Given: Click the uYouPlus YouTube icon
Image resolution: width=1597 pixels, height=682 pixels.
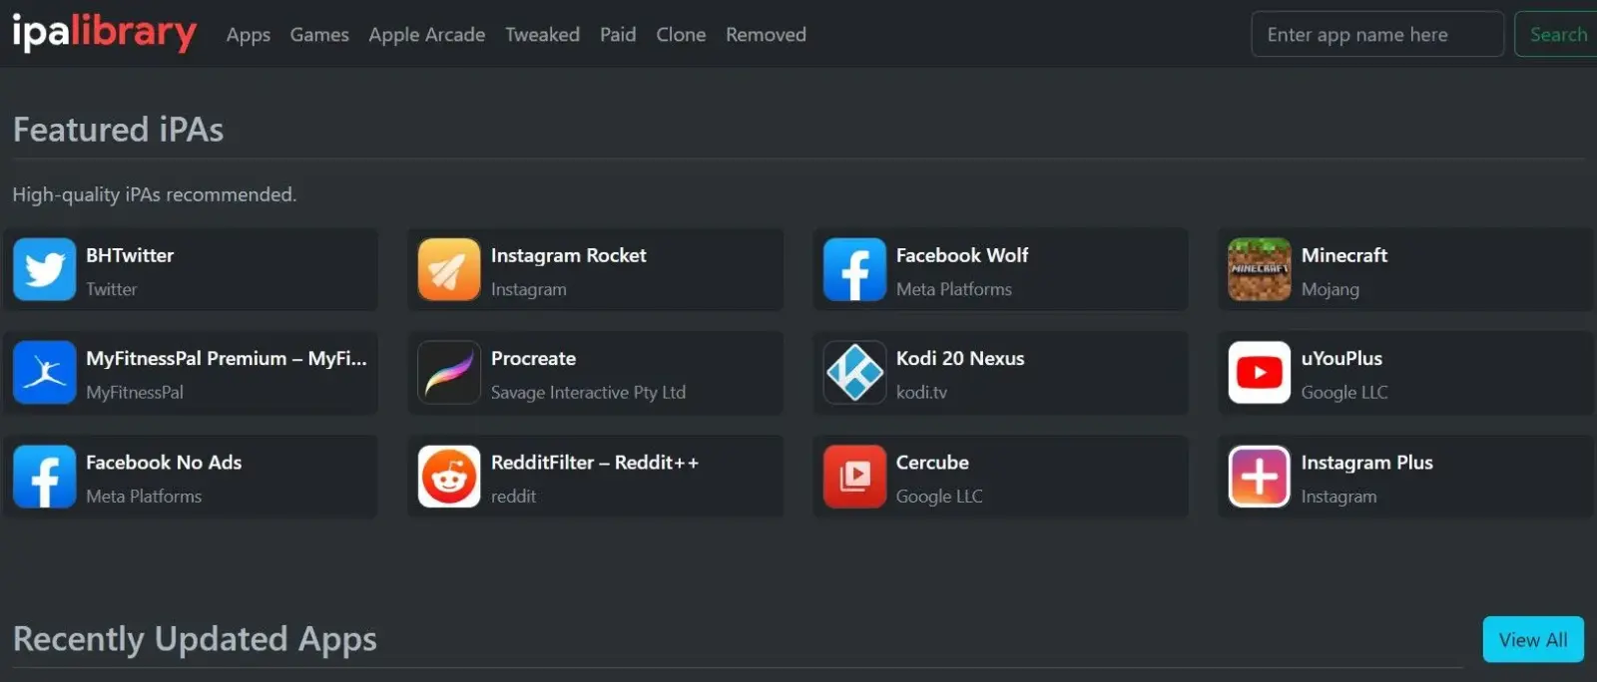Looking at the screenshot, I should (x=1260, y=373).
